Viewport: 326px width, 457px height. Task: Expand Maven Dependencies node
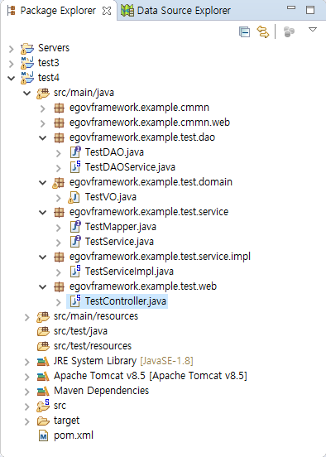27,392
